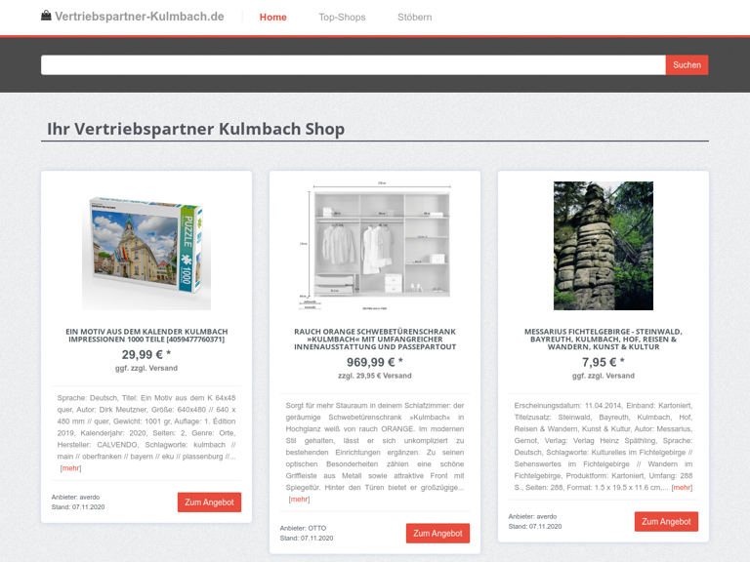Expand wardrobe description with mehr link

point(299,500)
